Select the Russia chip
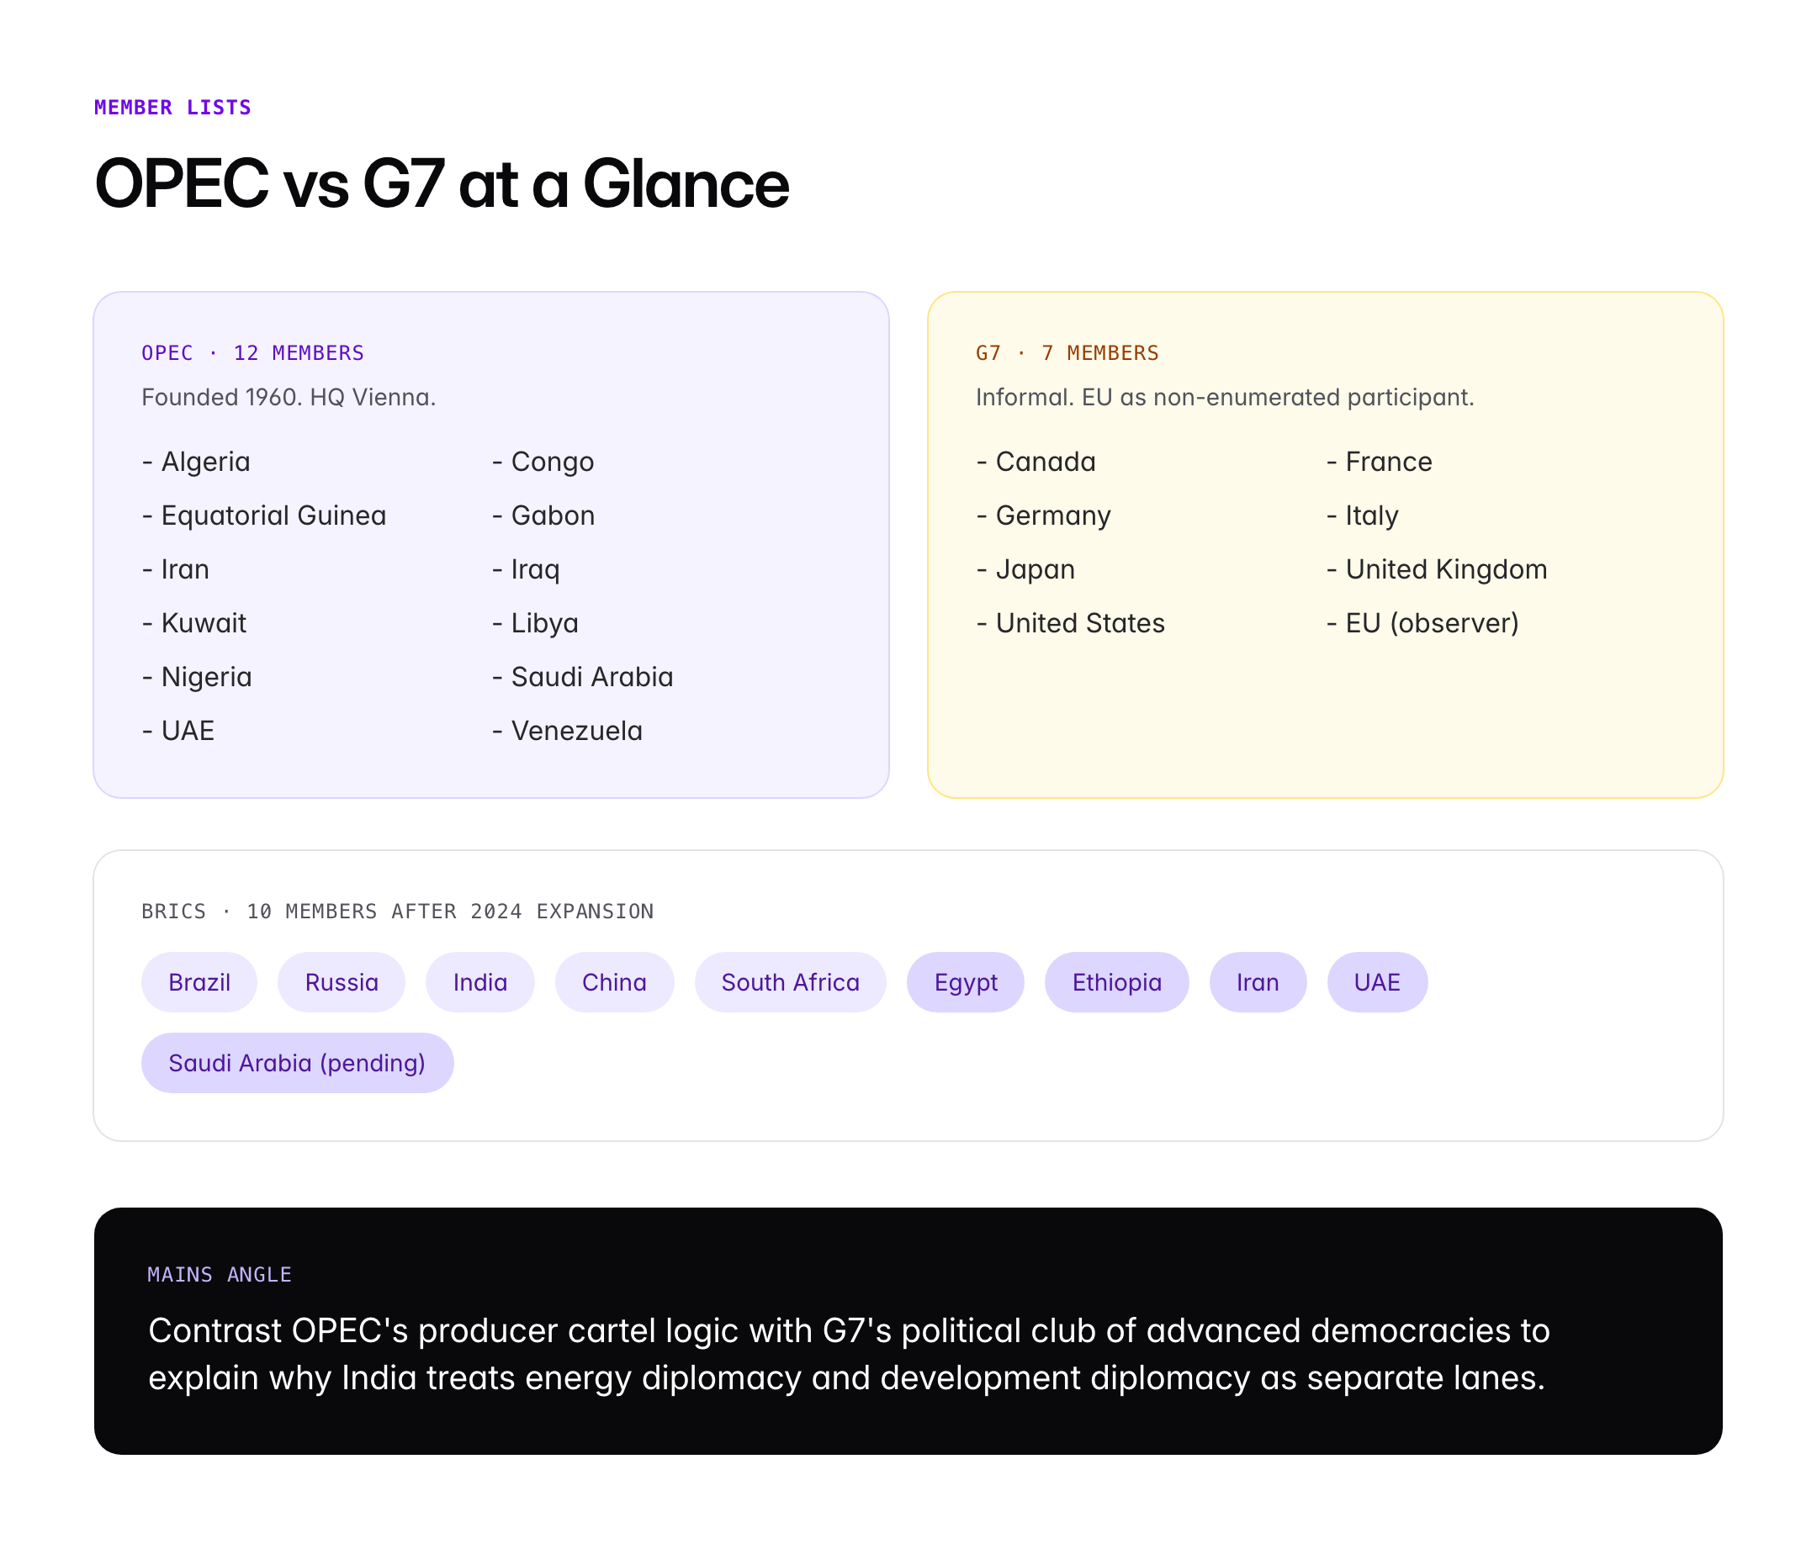The height and width of the screenshot is (1549, 1817). coord(342,982)
